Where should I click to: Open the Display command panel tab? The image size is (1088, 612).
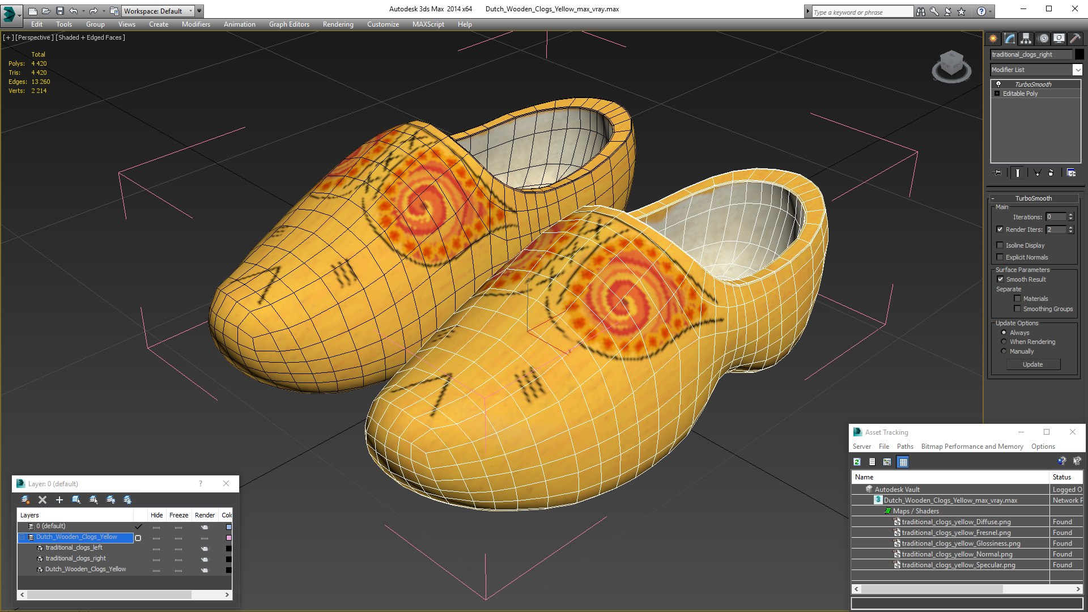(1059, 39)
